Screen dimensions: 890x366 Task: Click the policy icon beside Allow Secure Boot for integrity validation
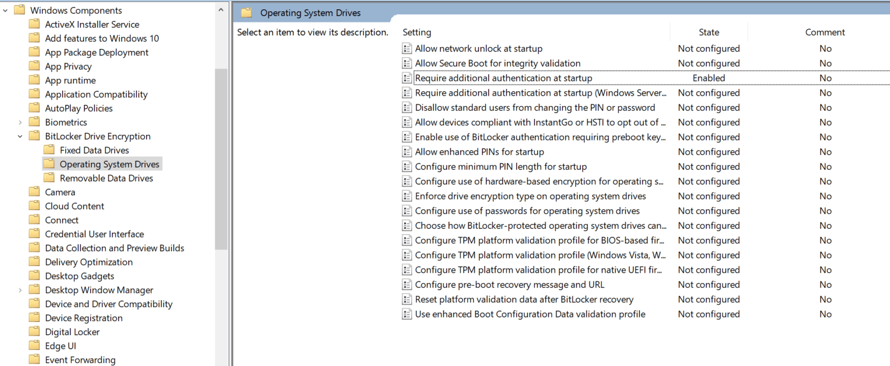click(x=407, y=63)
